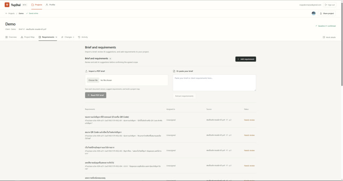The image size is (343, 181).
Task: Click the Assigned to column header
Action: click(x=171, y=109)
